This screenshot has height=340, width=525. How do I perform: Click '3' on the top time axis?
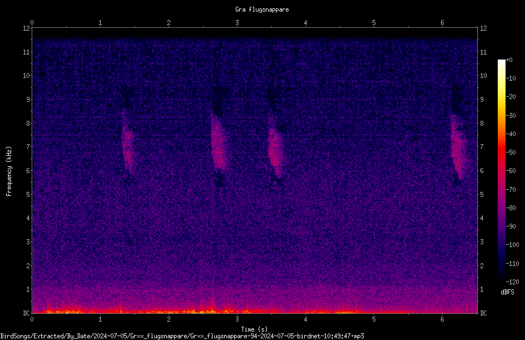[x=237, y=23]
